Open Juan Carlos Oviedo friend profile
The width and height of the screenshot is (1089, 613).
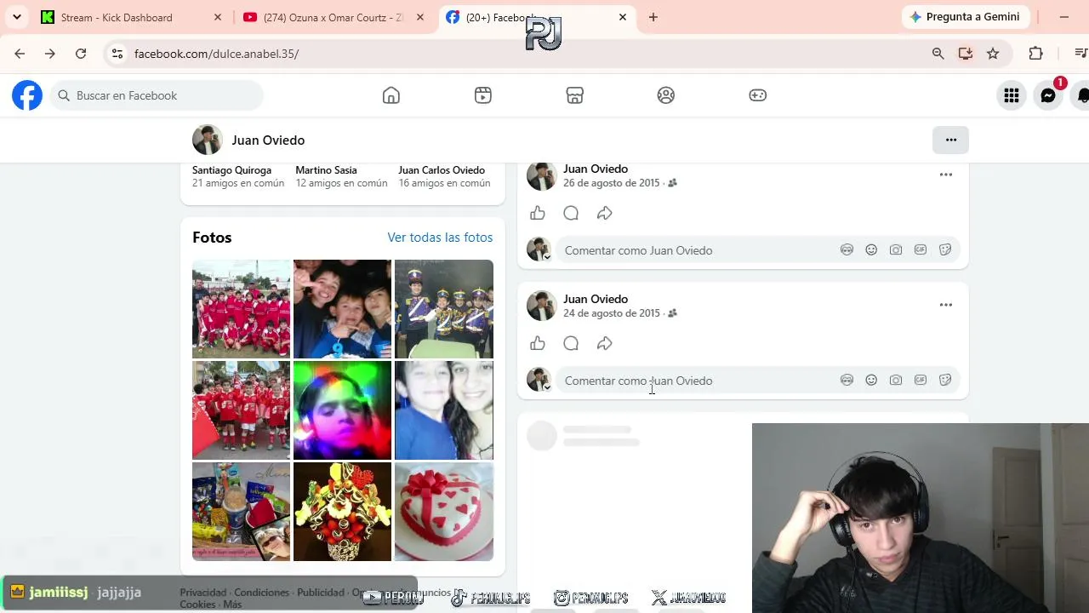pos(442,170)
